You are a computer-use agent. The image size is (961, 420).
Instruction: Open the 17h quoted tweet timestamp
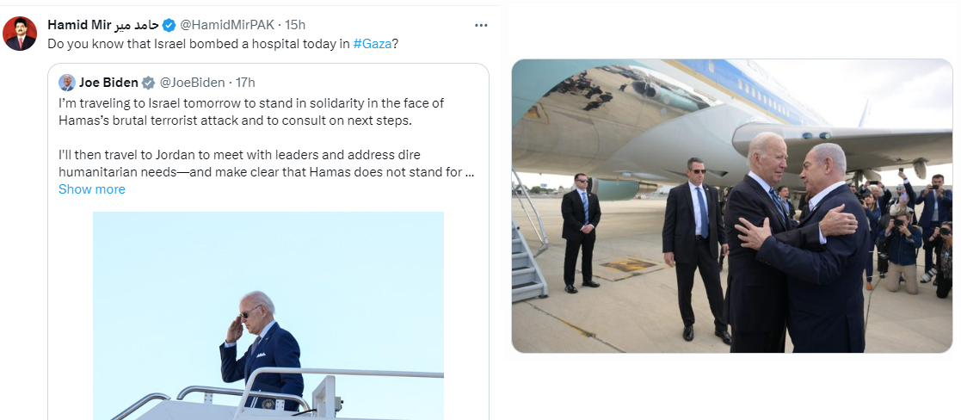pyautogui.click(x=246, y=83)
